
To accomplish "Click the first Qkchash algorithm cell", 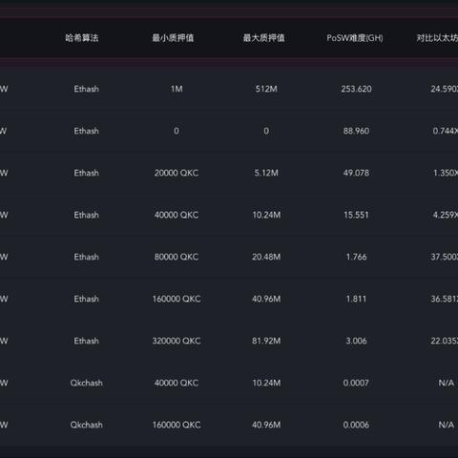I will pos(86,383).
